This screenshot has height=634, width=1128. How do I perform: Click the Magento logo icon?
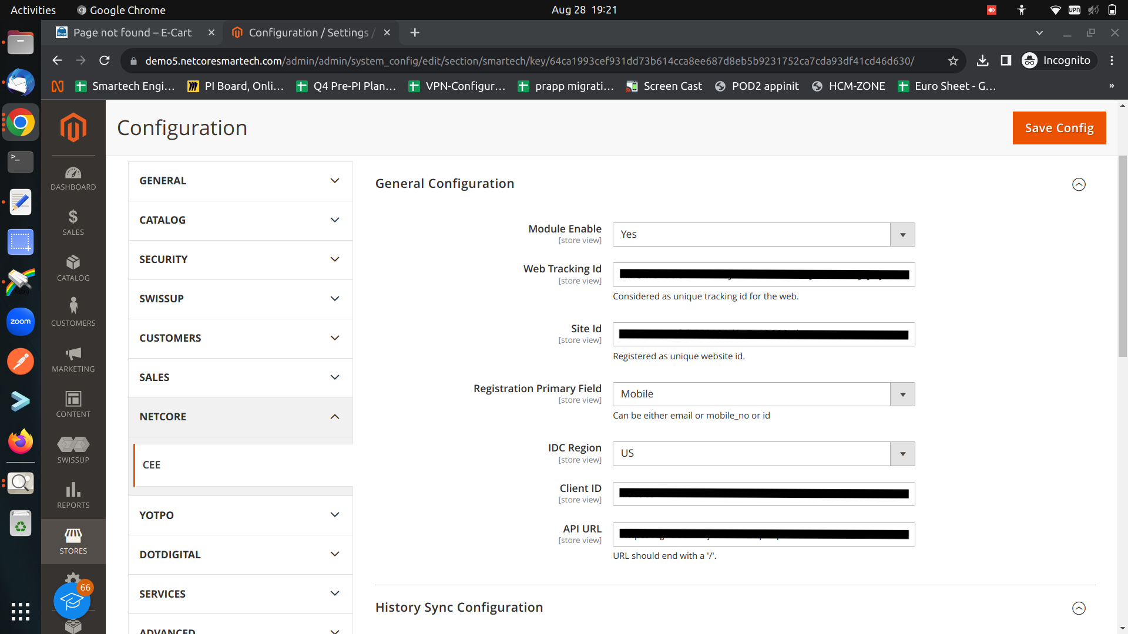pos(73,127)
